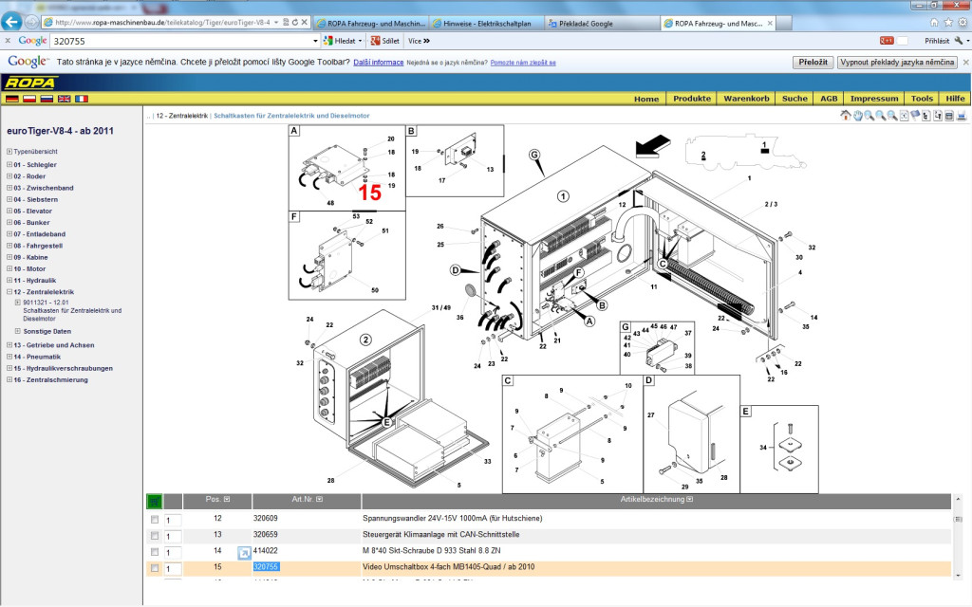This screenshot has width=972, height=607.
Task: Click Vypnout překlady jazyka němčina button
Action: point(897,62)
